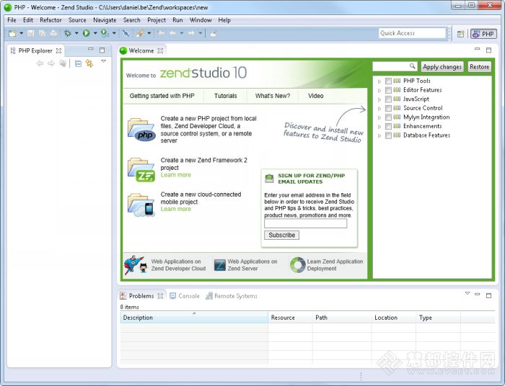
Task: Open the Navigate menu
Action: point(105,20)
